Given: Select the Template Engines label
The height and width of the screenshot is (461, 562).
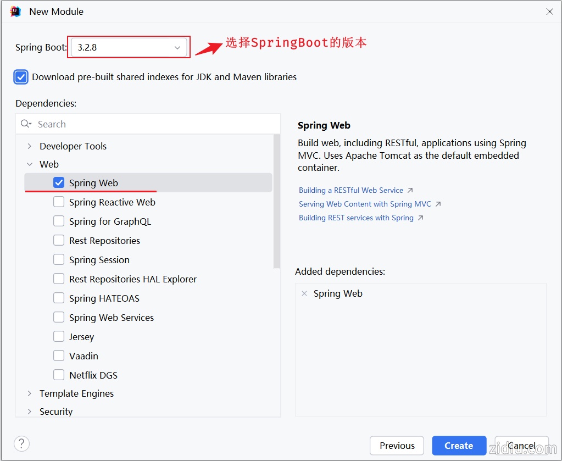Looking at the screenshot, I should pyautogui.click(x=76, y=393).
